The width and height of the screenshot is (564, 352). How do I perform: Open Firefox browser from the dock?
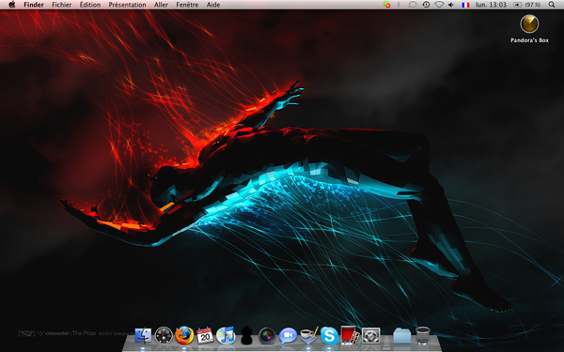click(184, 335)
